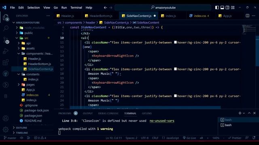The width and height of the screenshot is (259, 145).
Task: Click the zinc-200 color swatch on line 17
Action: click(175, 69)
